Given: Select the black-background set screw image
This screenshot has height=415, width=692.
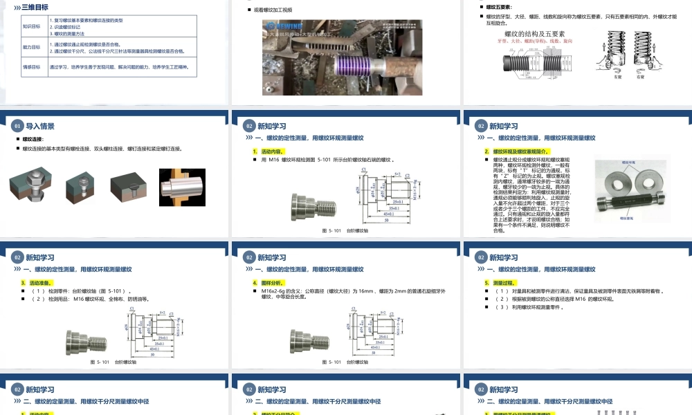Looking at the screenshot, I should [x=182, y=187].
